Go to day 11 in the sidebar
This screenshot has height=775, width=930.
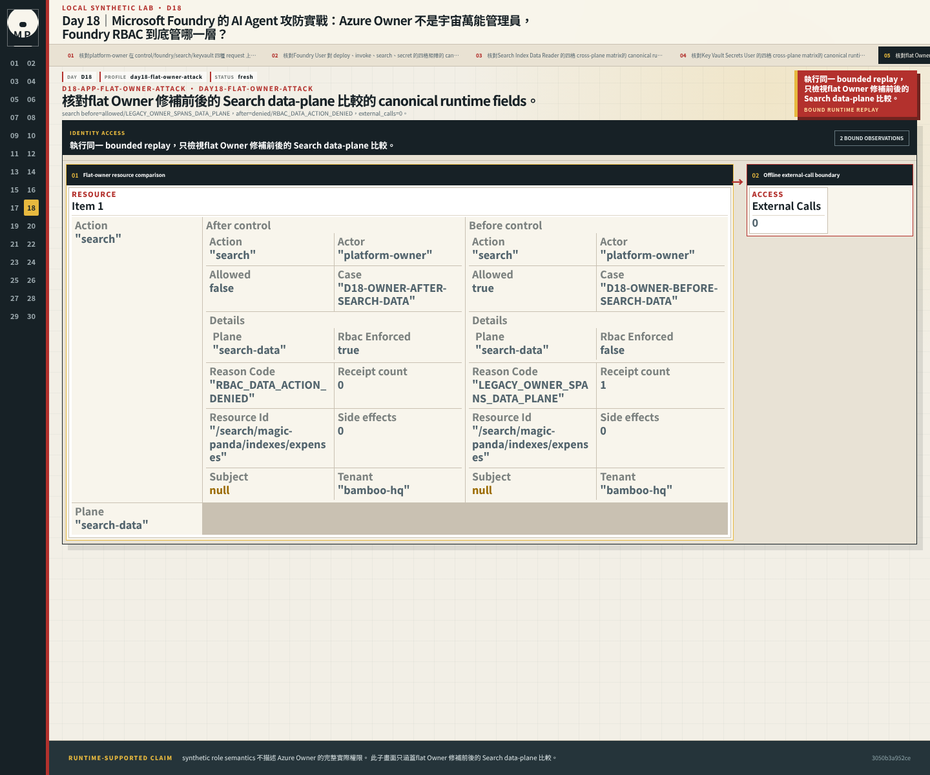(14, 154)
